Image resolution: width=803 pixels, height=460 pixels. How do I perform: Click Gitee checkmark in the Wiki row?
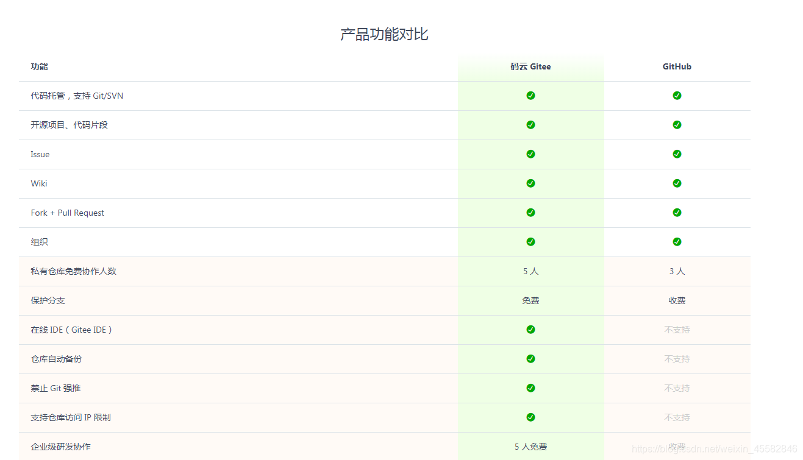pos(530,183)
